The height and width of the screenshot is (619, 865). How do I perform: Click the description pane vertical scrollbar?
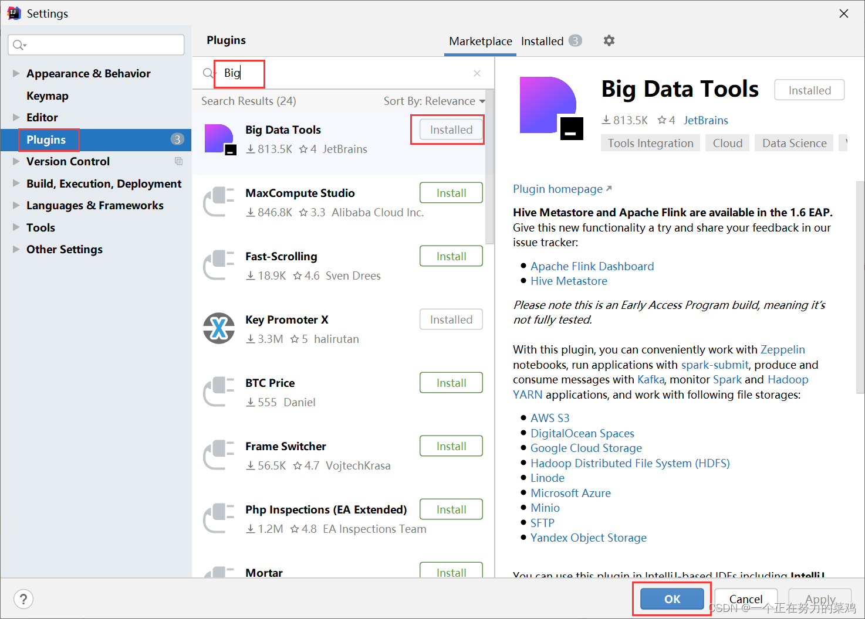pos(860,287)
